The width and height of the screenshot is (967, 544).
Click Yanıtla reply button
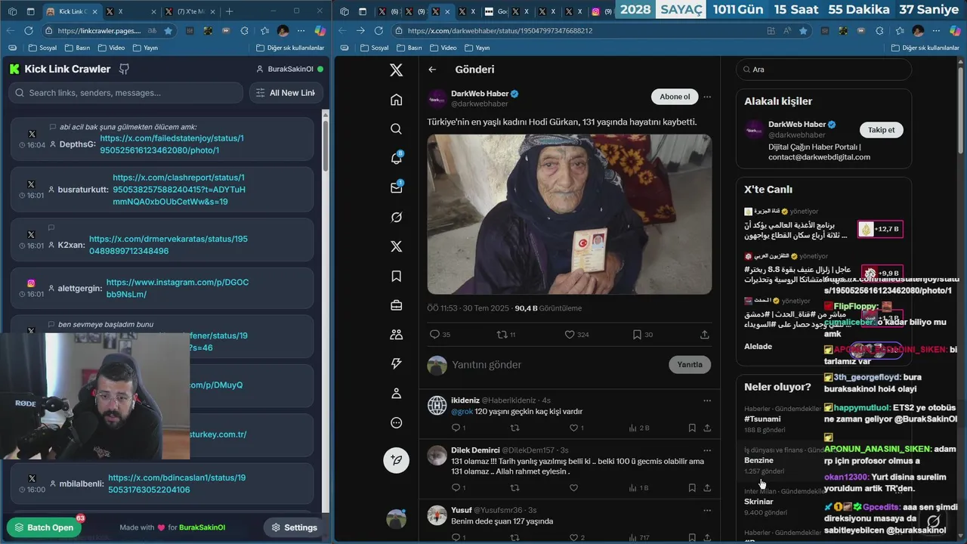click(x=690, y=364)
